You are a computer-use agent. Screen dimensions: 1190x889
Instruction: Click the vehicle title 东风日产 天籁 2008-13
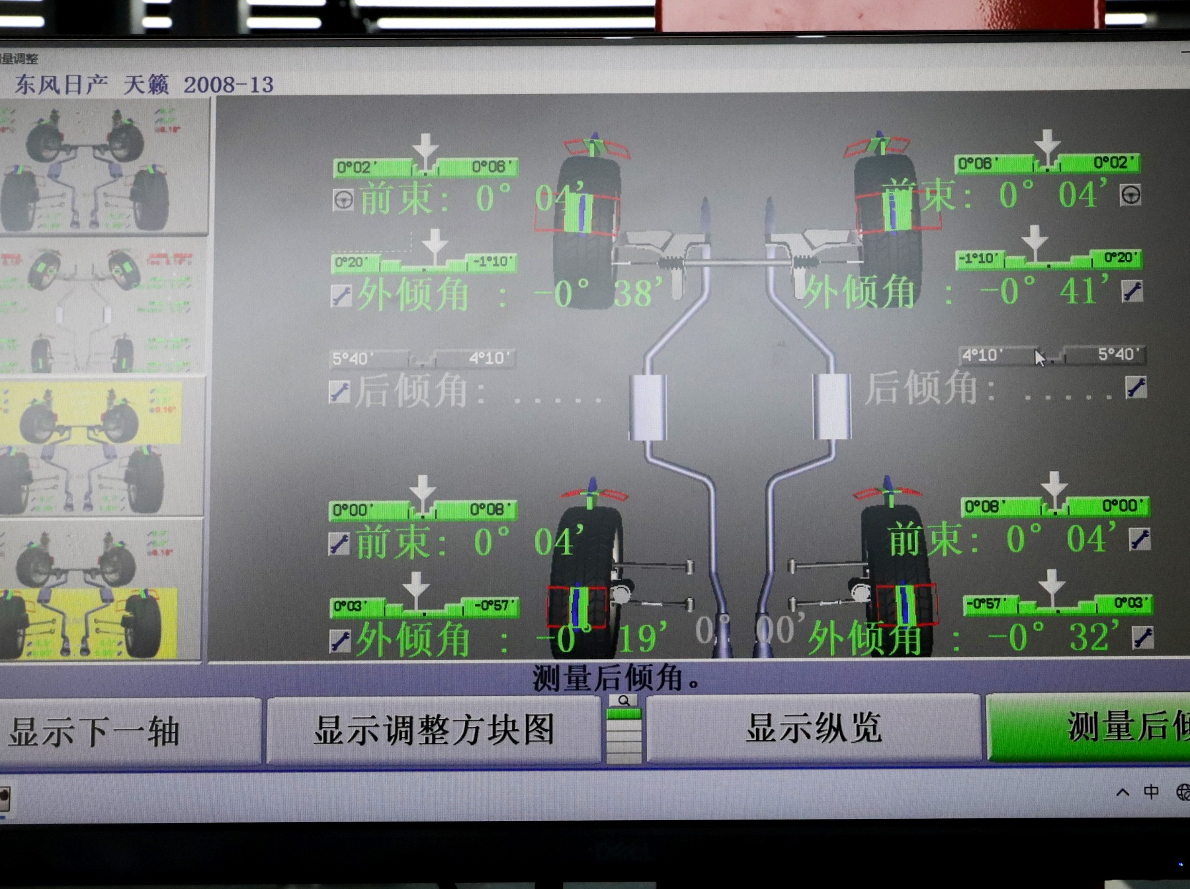pos(144,84)
